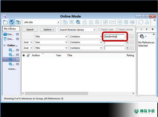Viewport: 158px width, 117px height.
Task: Enable the Match Words checkbox
Action: [x=117, y=30]
